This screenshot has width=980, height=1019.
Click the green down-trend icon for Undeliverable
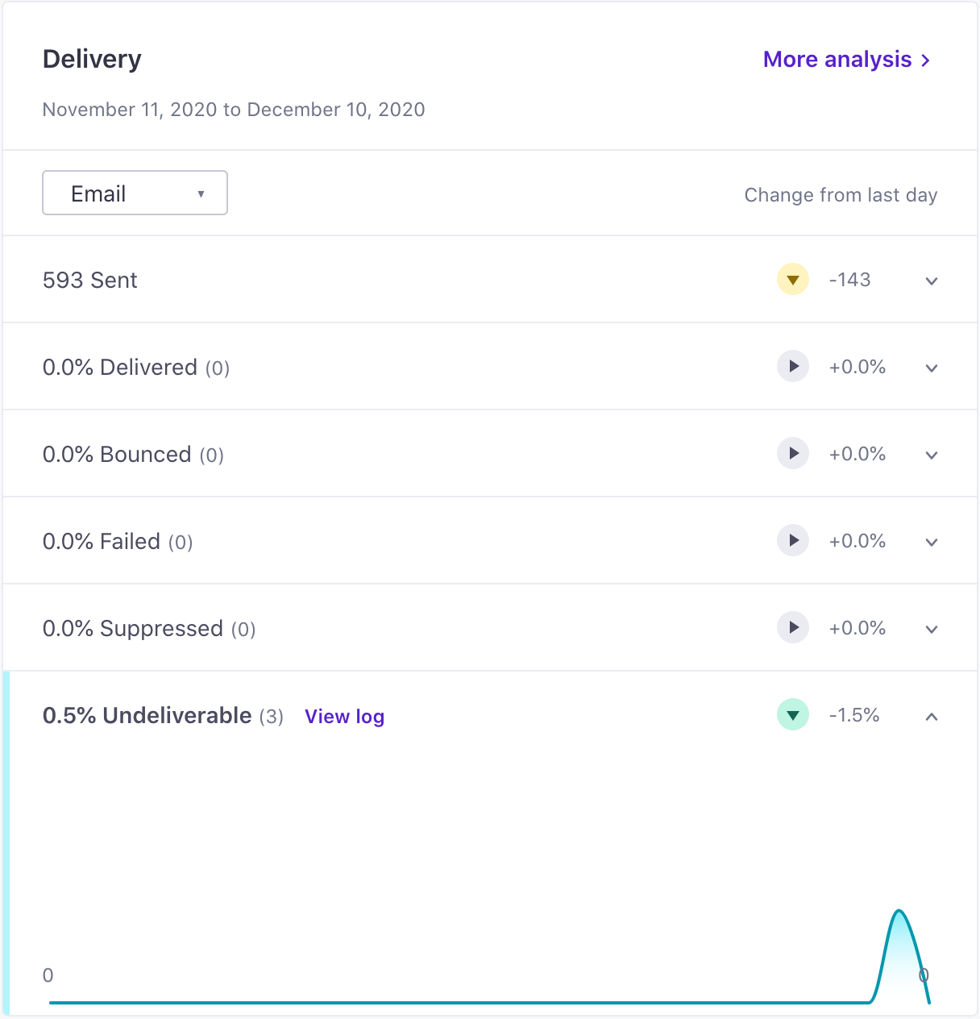pos(793,714)
